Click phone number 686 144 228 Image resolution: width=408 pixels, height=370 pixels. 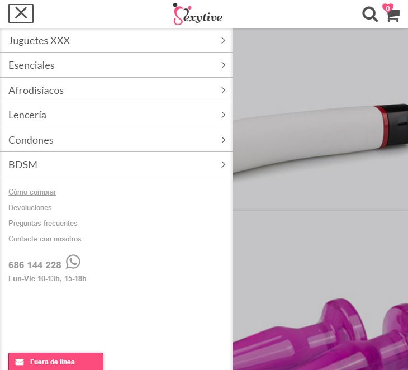[35, 265]
